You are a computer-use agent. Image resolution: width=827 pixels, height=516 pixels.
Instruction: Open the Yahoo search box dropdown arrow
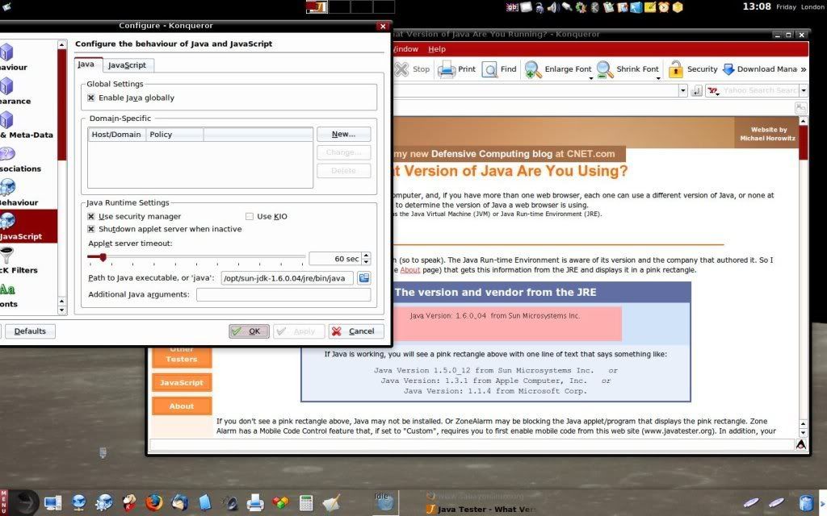pyautogui.click(x=804, y=90)
